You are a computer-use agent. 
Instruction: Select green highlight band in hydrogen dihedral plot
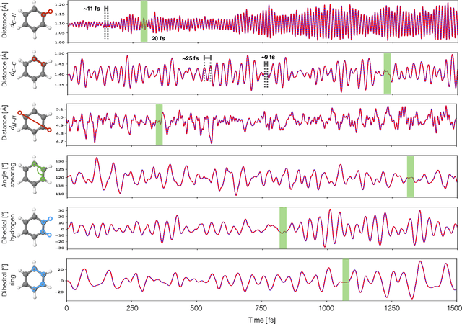(x=283, y=228)
